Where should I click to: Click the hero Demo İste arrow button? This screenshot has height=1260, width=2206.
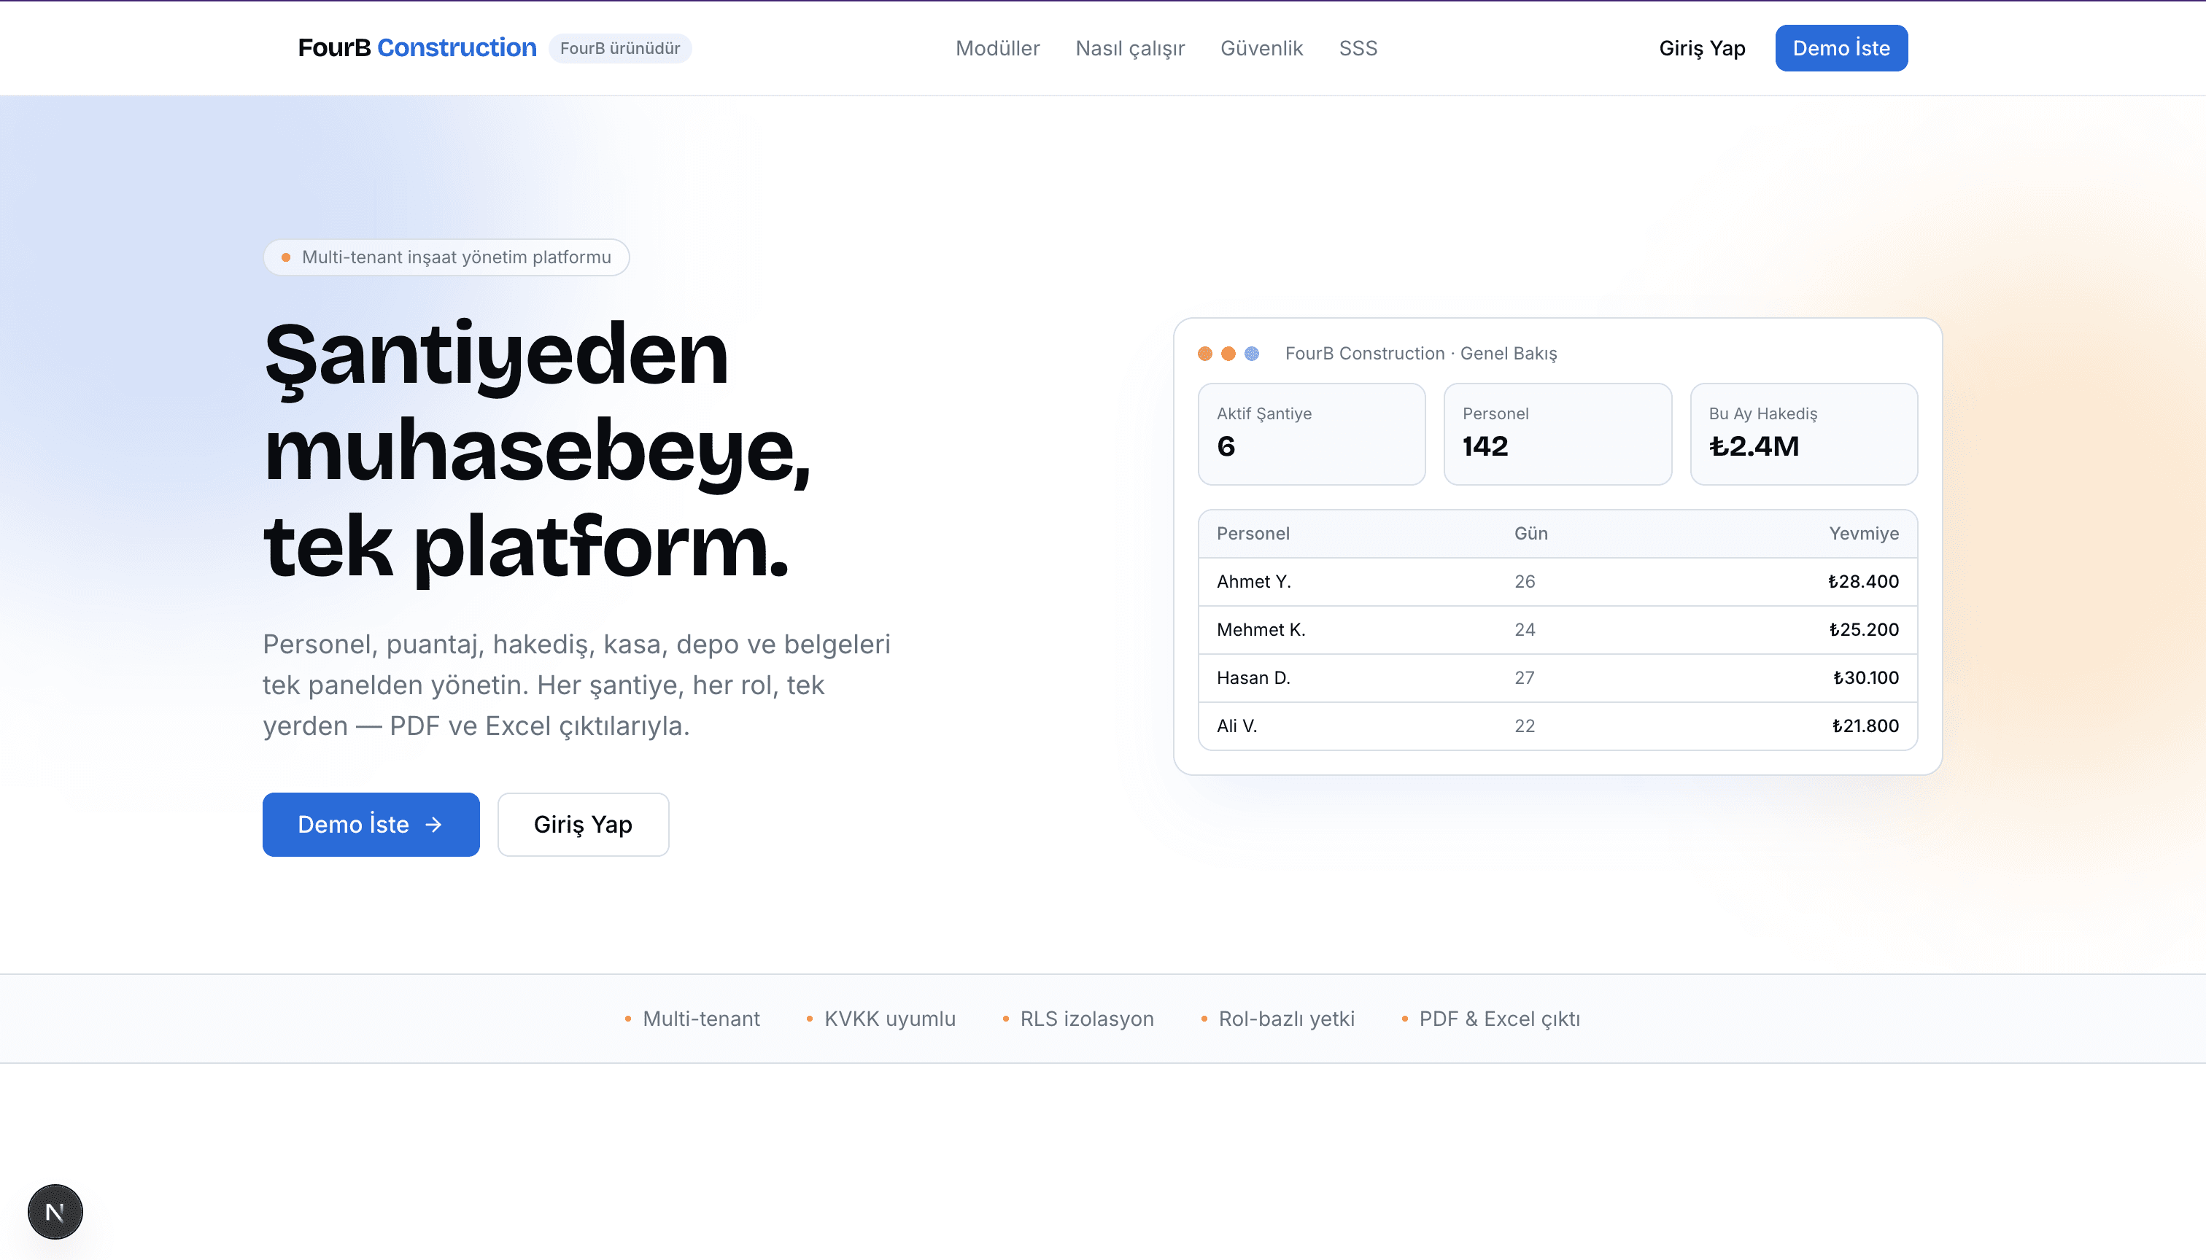click(371, 824)
